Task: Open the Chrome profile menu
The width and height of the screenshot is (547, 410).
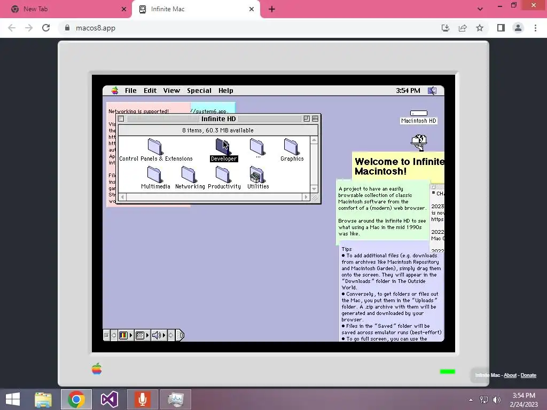Action: click(x=518, y=28)
